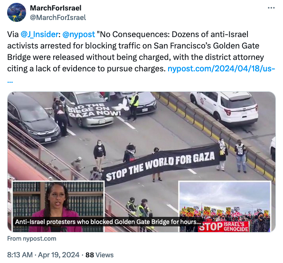
Task: Click the inset photo of protest crowd
Action: pos(225,206)
